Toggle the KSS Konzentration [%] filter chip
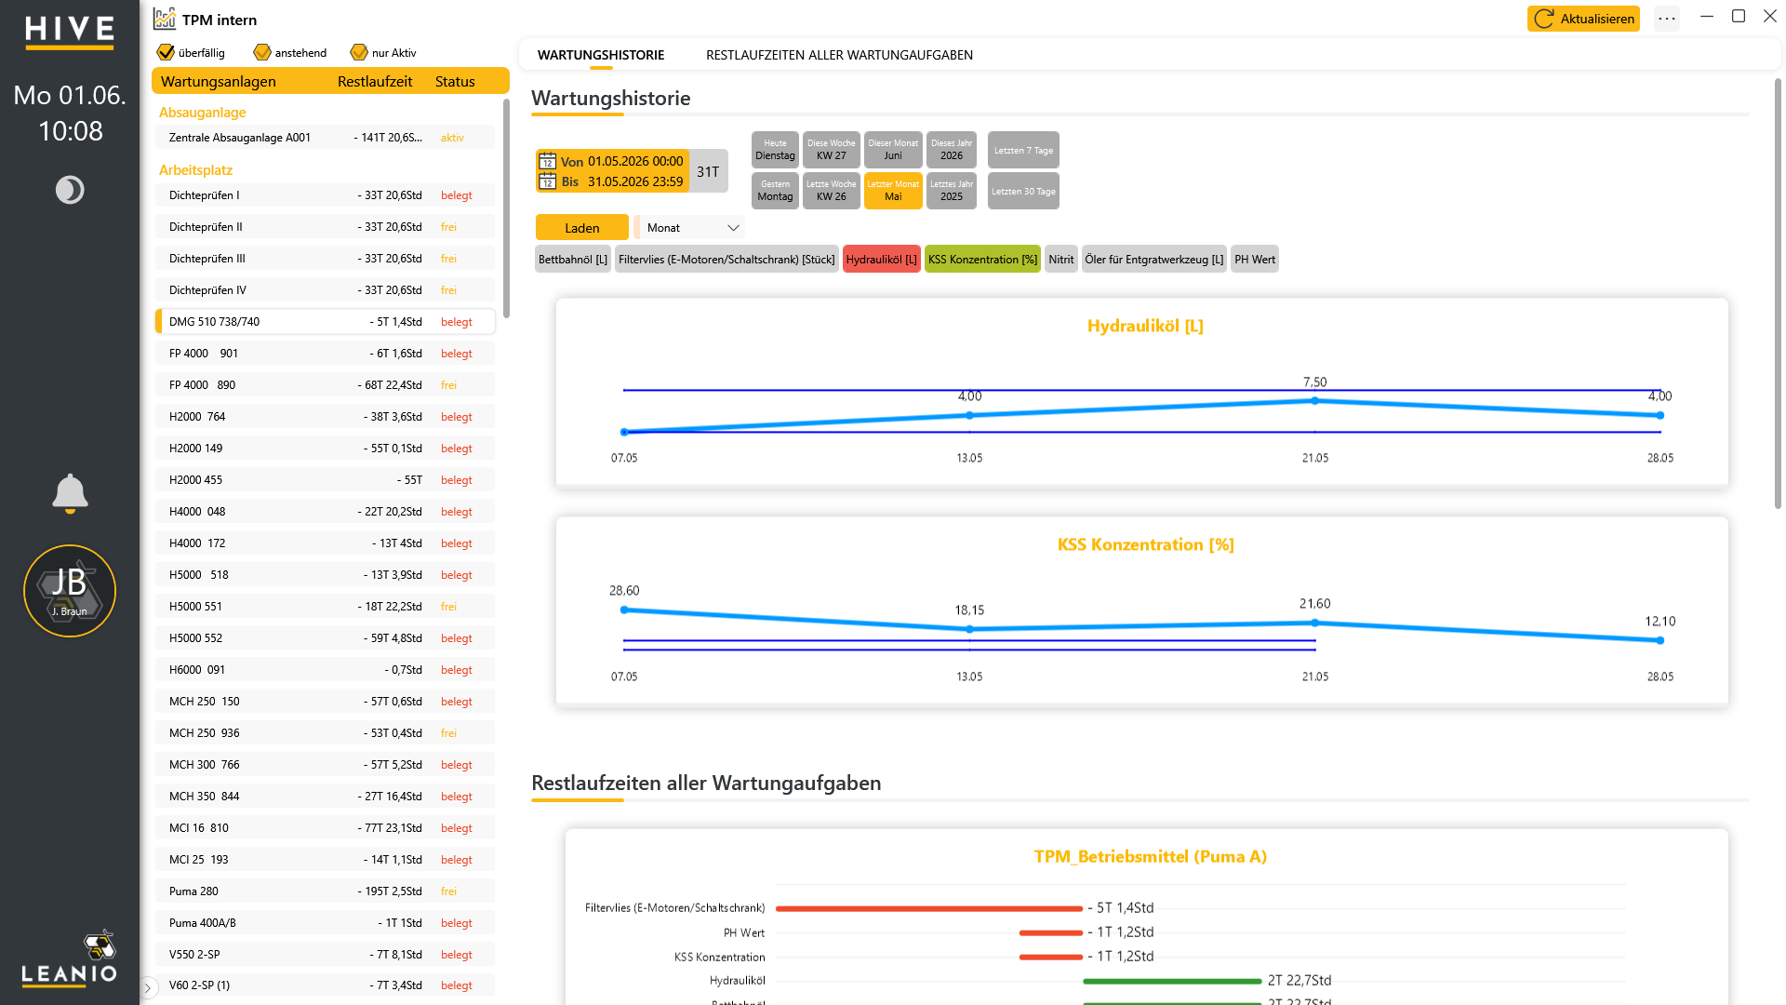 pos(982,260)
